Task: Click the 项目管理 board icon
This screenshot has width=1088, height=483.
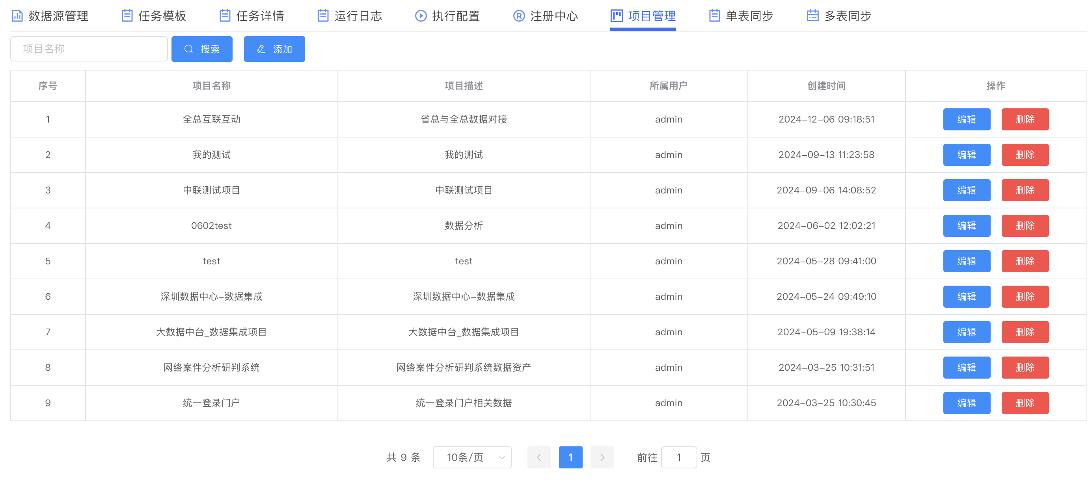Action: (617, 16)
